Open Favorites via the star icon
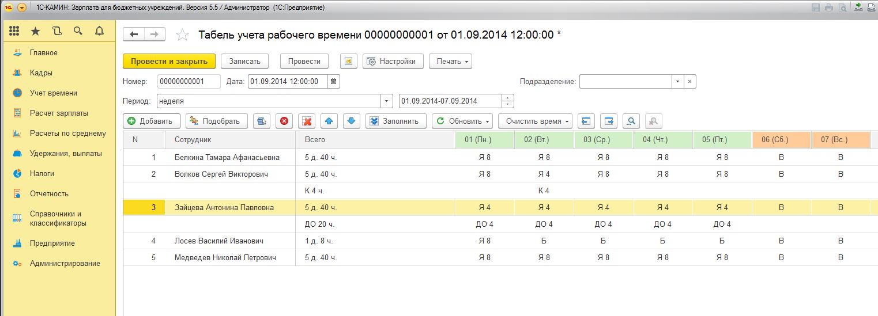878x316 pixels. [36, 31]
